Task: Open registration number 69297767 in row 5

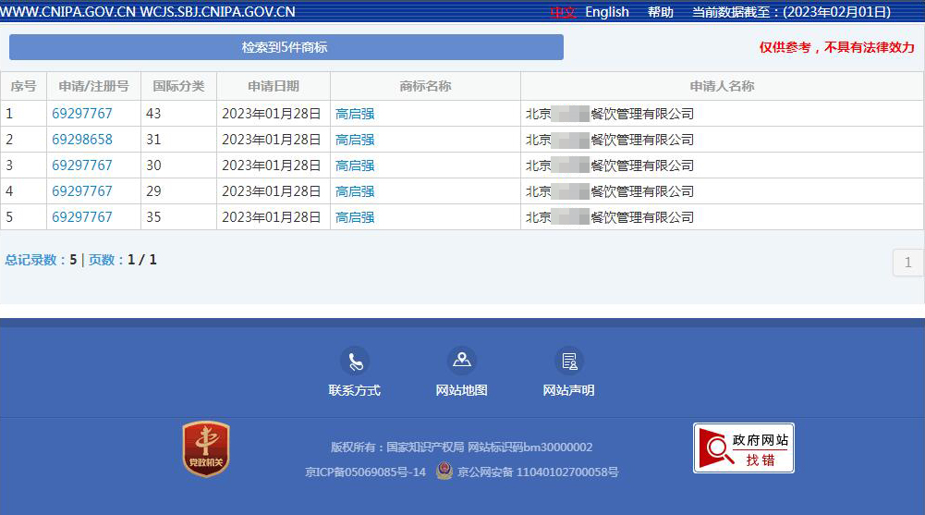Action: 82,217
